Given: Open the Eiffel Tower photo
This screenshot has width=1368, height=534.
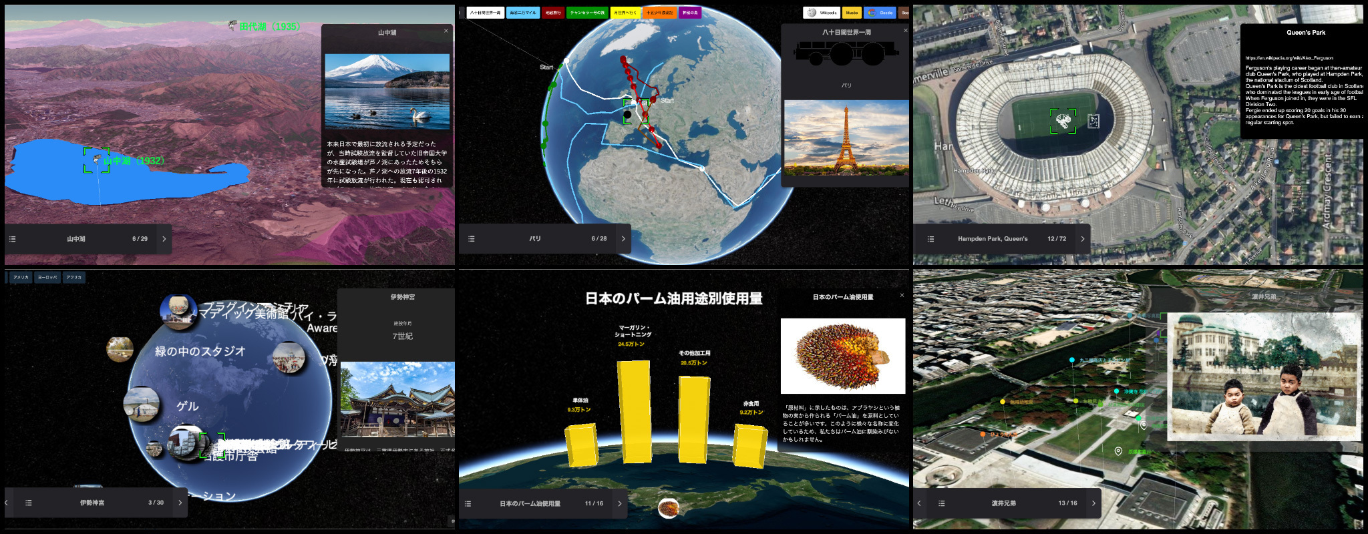Looking at the screenshot, I should [x=846, y=138].
